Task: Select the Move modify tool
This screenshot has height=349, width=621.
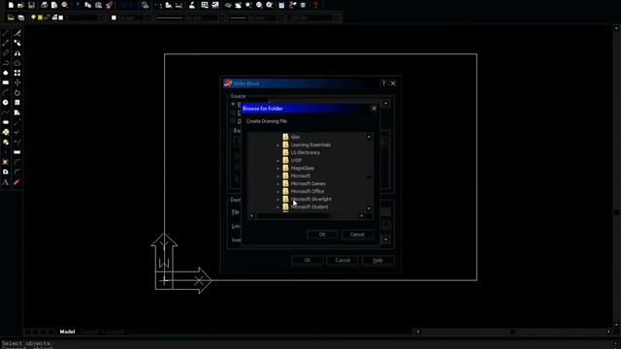Action: point(17,82)
